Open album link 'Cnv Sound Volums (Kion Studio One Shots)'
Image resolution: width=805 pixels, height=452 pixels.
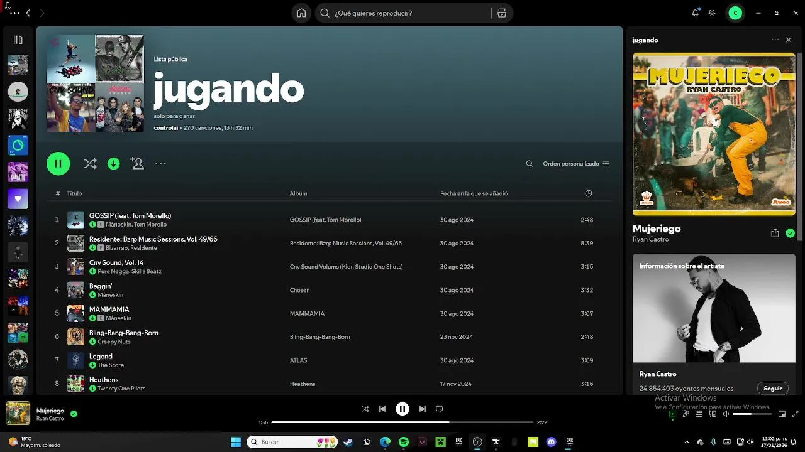coord(346,267)
